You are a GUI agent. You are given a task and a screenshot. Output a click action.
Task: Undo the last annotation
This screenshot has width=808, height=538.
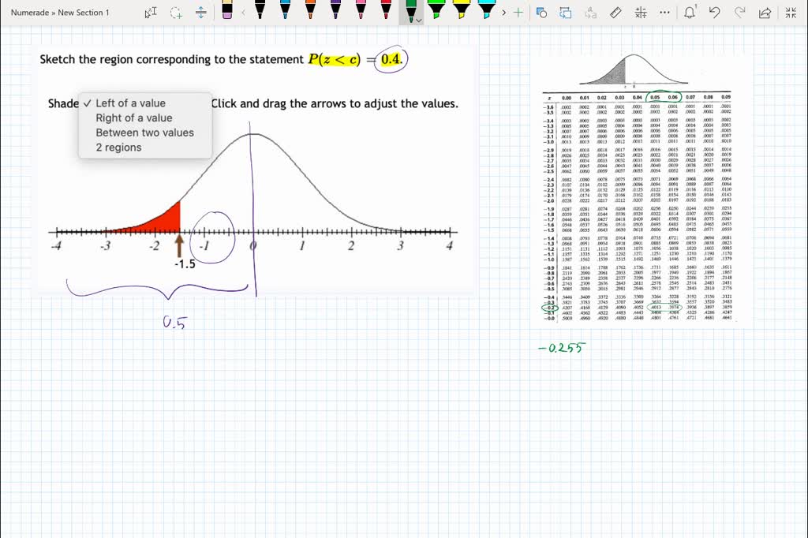click(713, 12)
